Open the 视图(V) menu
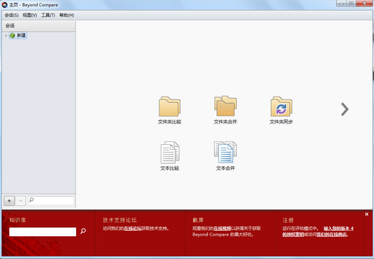This screenshot has width=374, height=259. click(30, 15)
